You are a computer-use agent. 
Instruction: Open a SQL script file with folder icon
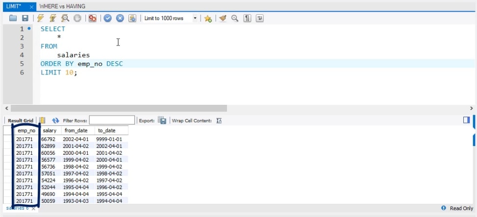click(14, 18)
